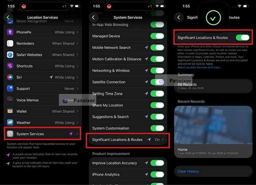Open About Location Services & Privacy link
Viewport: 256px width, 185px height.
tap(200, 67)
